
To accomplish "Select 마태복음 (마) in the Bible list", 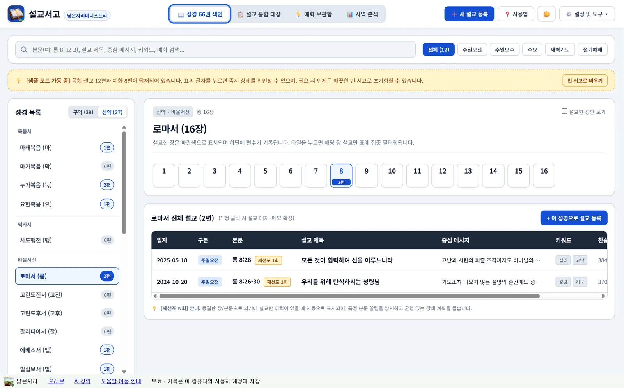I will pyautogui.click(x=67, y=148).
